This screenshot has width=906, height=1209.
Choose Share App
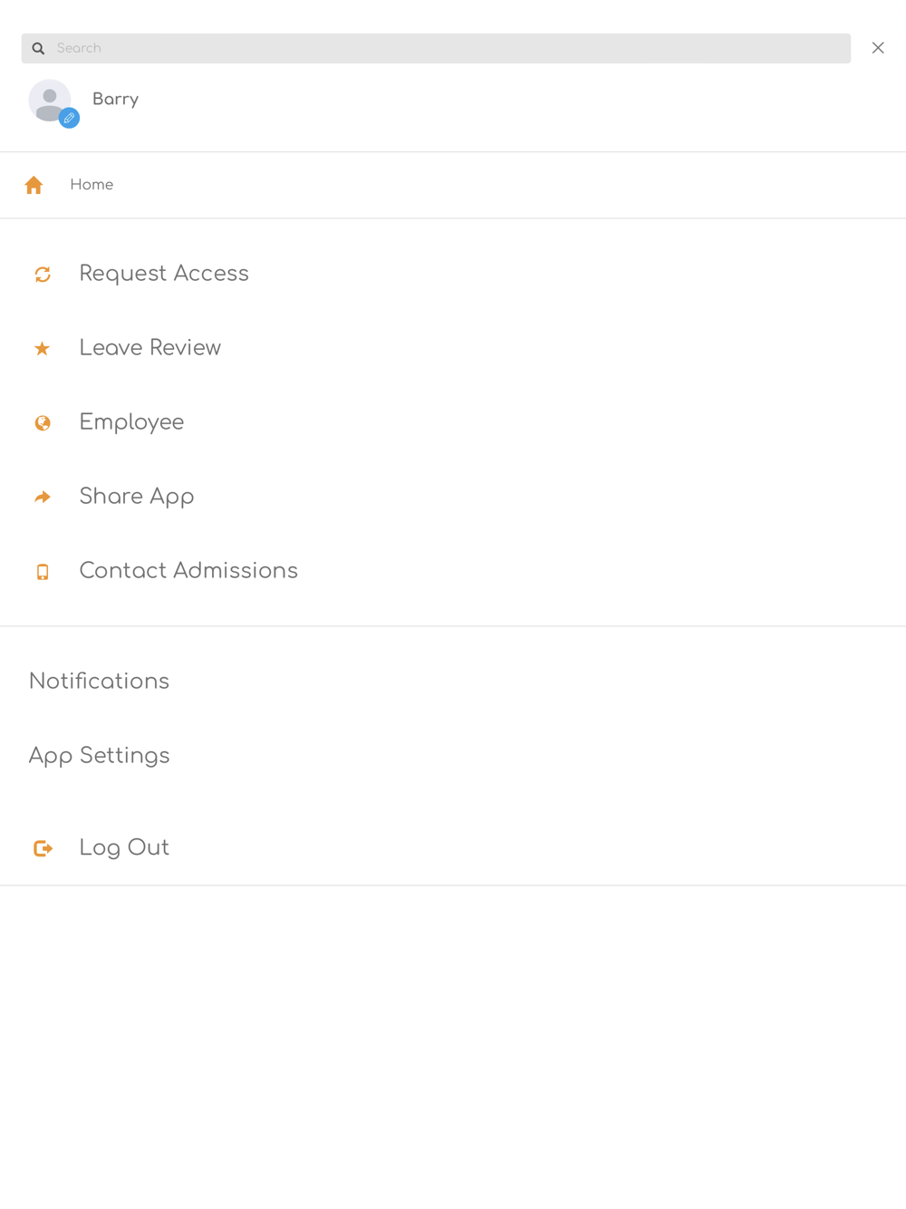pyautogui.click(x=137, y=497)
